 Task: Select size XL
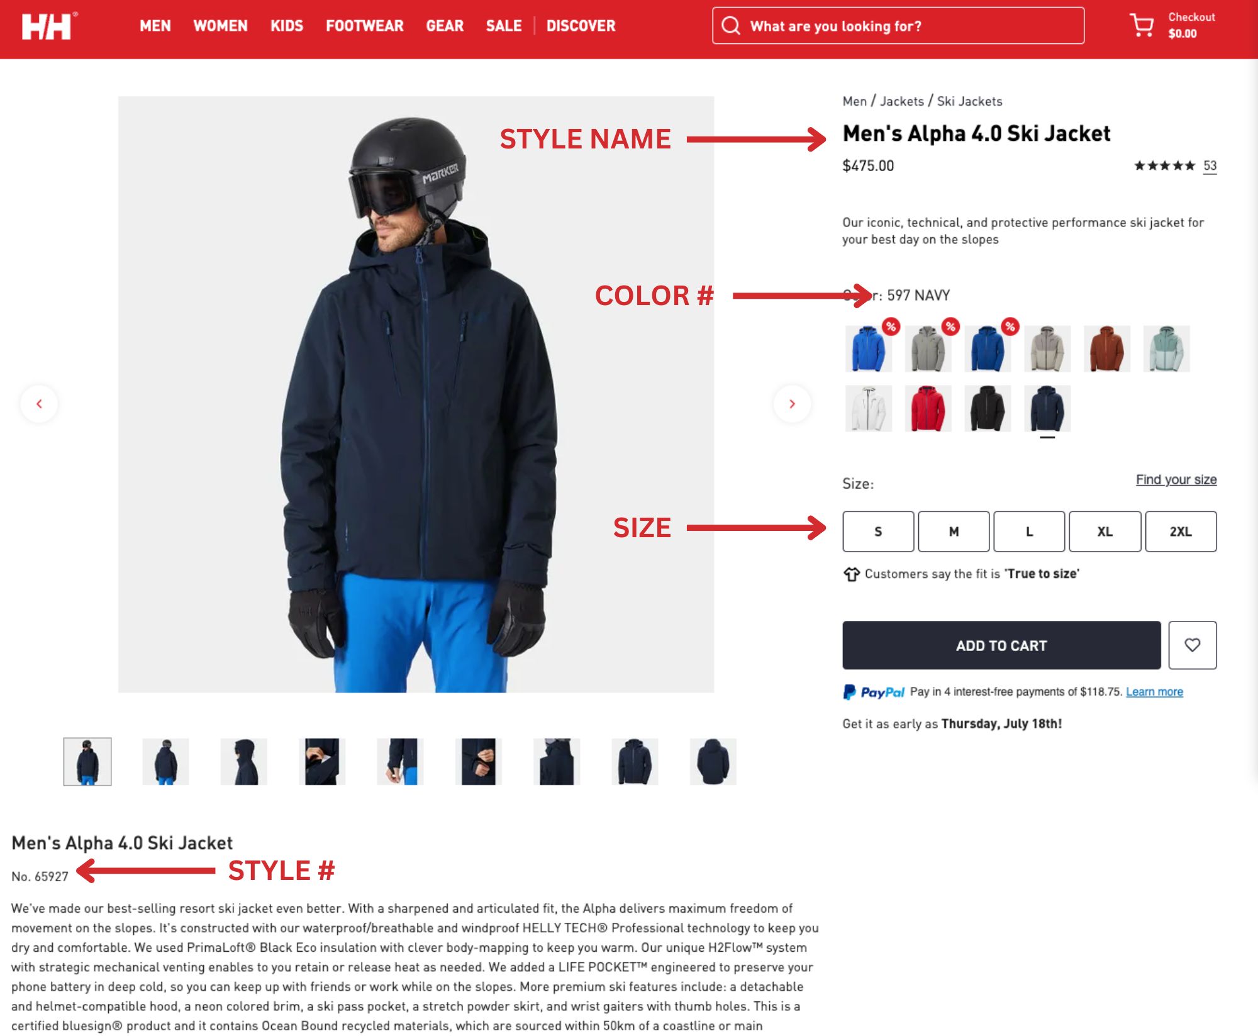coord(1105,532)
